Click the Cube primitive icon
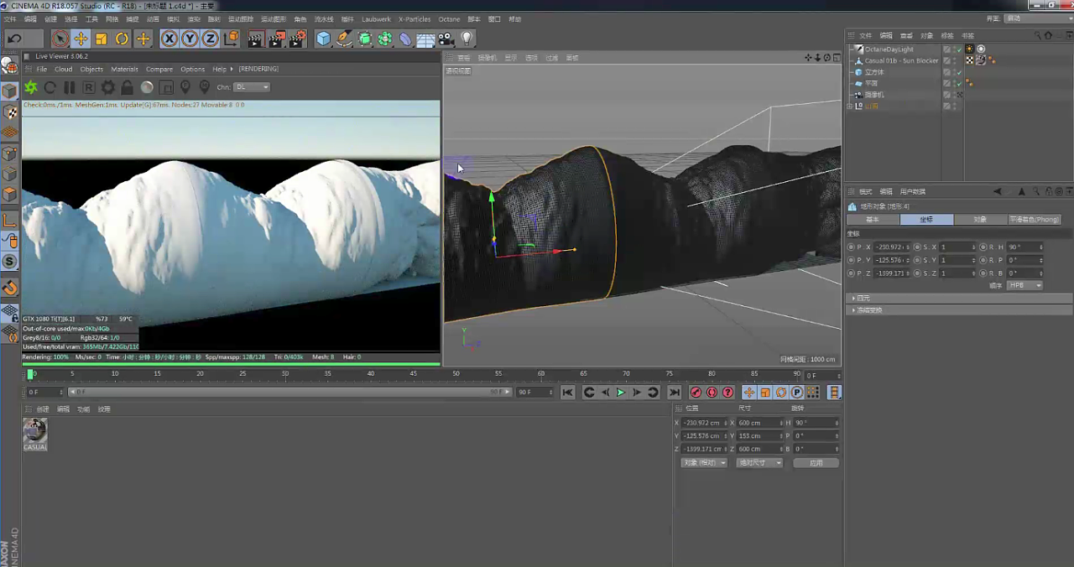Screen dimensions: 1074x567 tap(323, 39)
